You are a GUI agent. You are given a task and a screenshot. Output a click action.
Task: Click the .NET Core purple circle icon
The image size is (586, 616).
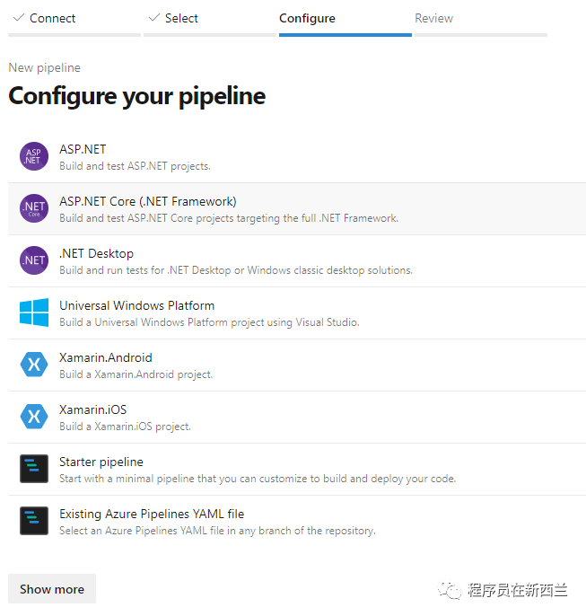34,208
